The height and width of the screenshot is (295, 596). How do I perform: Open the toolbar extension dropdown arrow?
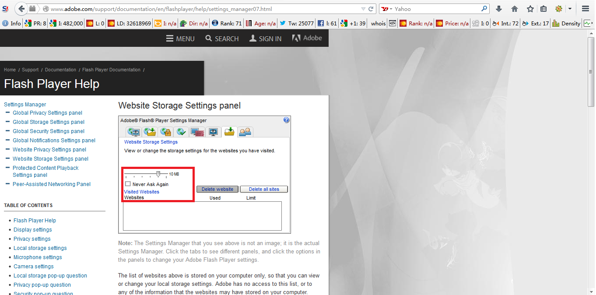click(570, 9)
